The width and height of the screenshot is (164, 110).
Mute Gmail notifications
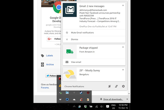click(94, 33)
